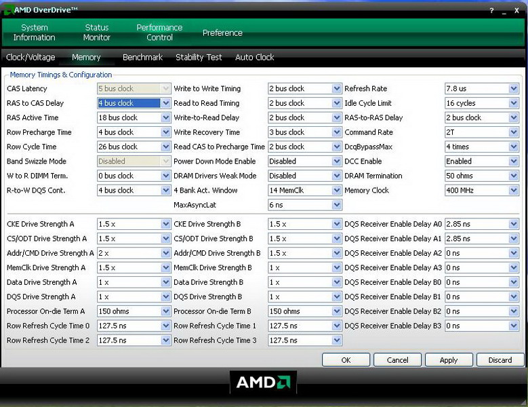Screen dimensions: 528x407
Task: Discard the memory timing changes
Action: point(500,360)
